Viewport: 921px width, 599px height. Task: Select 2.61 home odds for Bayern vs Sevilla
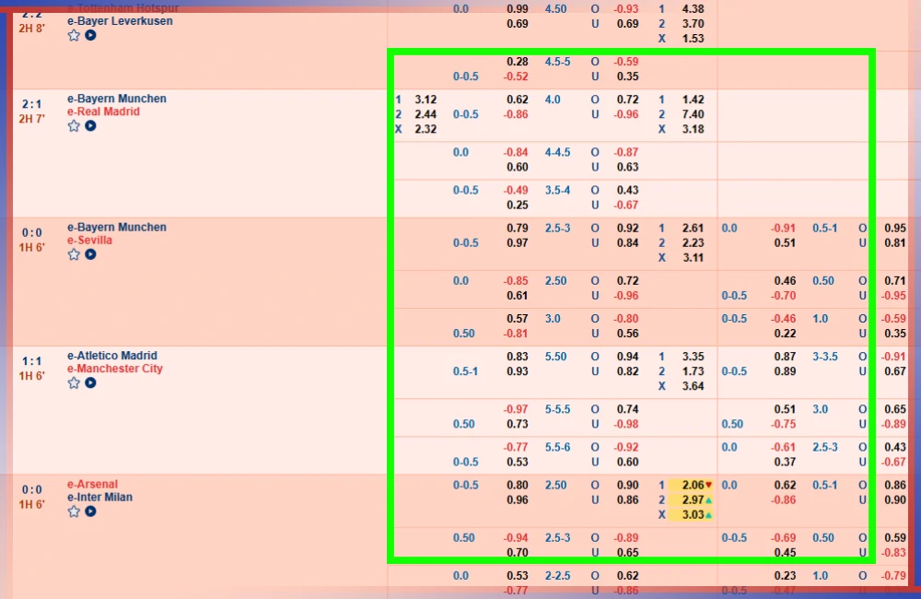tap(693, 228)
